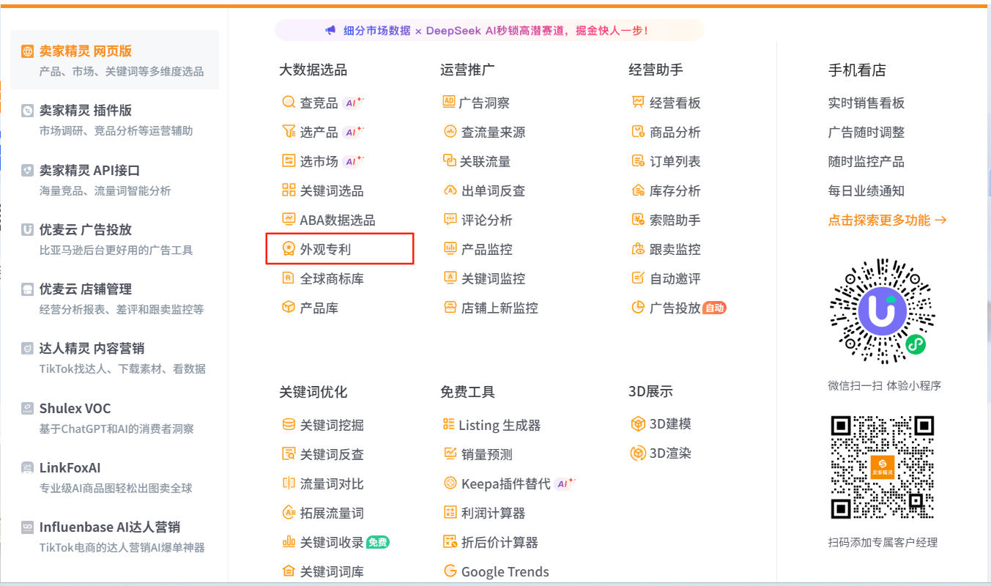Click the 经营助手 section heading
This screenshot has width=991, height=586.
click(x=656, y=70)
